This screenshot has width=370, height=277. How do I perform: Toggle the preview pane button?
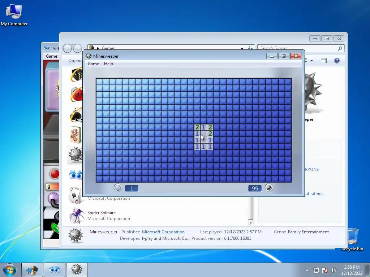324,61
